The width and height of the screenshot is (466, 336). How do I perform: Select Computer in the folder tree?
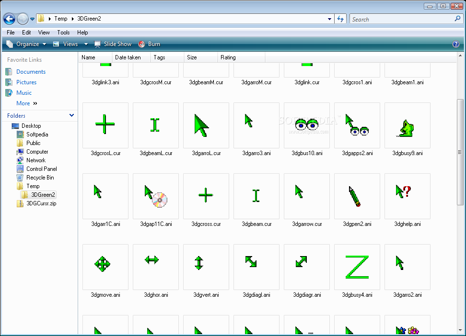tap(37, 152)
